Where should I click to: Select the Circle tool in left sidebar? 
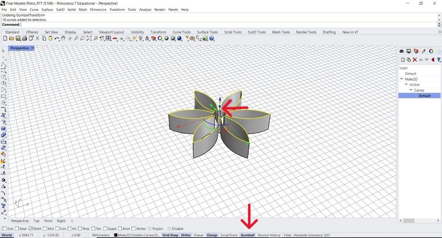point(3,77)
